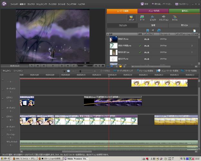The height and width of the screenshot is (161, 201).
Task: Click the freeze frame camera icon
Action: click(x=103, y=66)
